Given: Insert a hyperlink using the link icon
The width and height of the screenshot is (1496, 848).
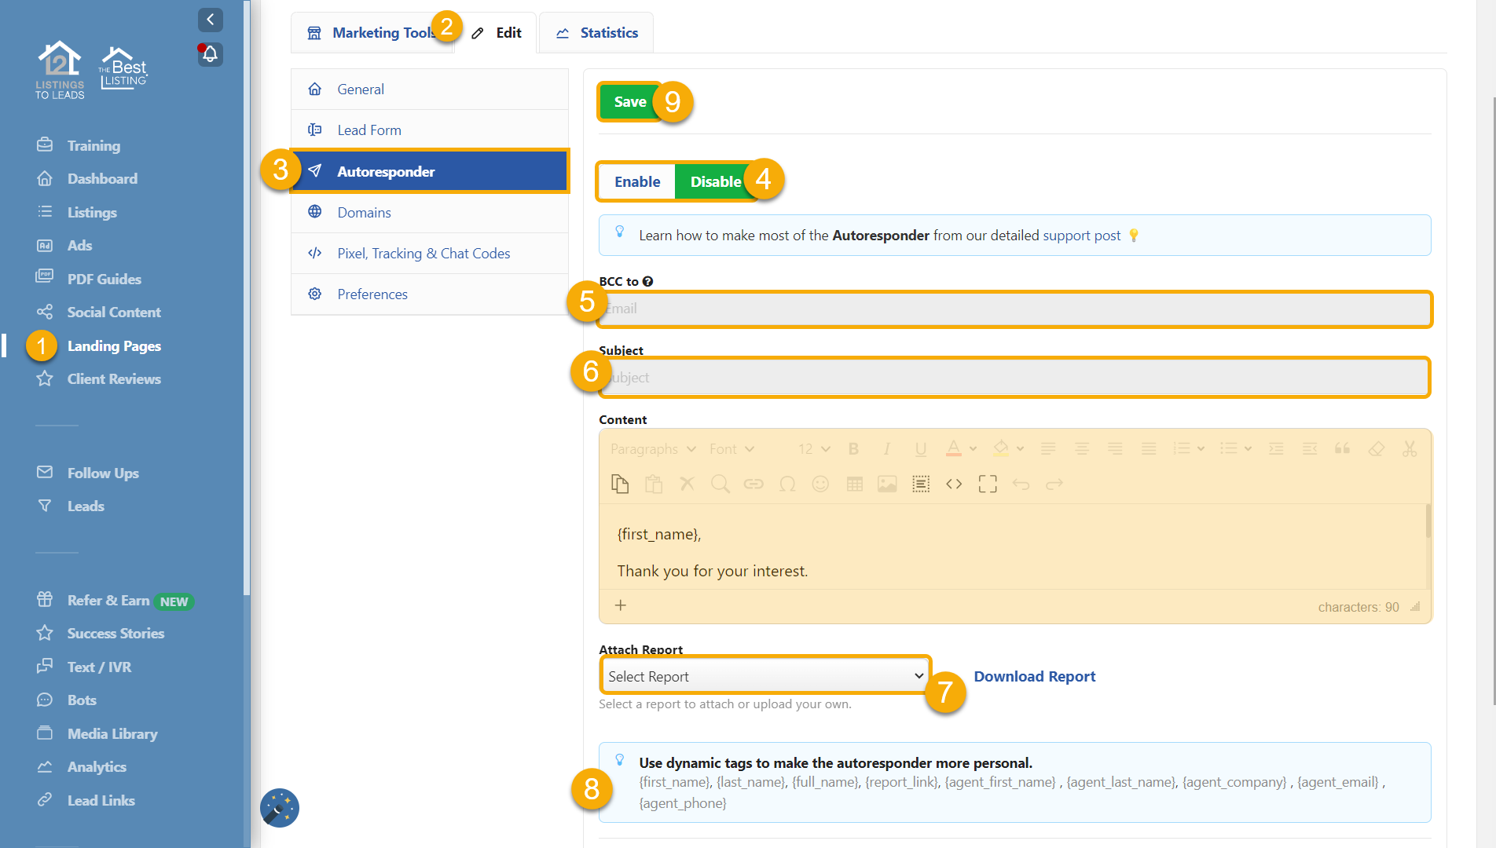Looking at the screenshot, I should [753, 484].
